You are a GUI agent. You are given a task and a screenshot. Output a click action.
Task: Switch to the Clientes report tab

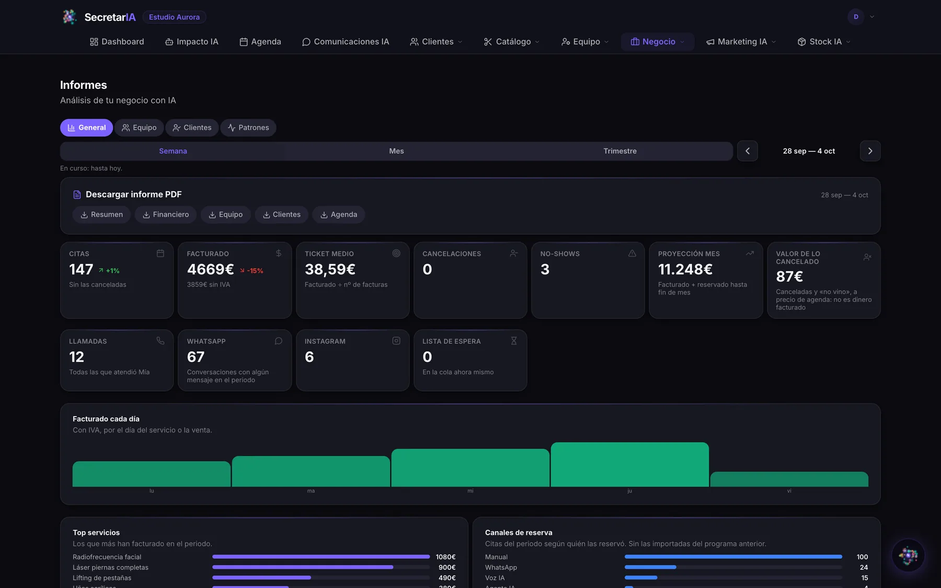point(192,128)
